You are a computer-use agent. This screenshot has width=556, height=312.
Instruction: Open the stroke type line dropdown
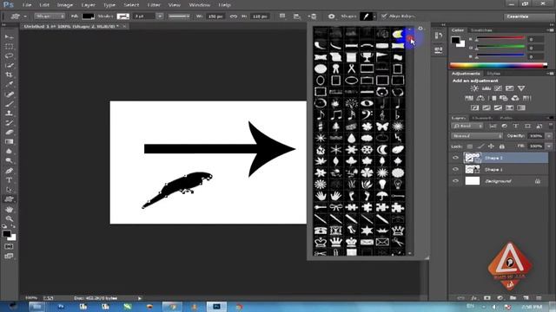point(179,16)
